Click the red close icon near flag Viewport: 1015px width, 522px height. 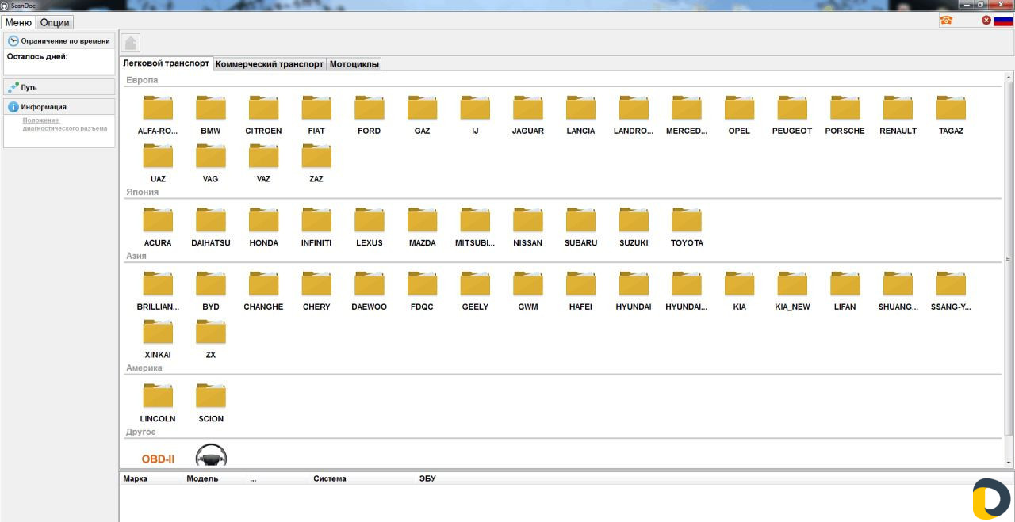[986, 21]
